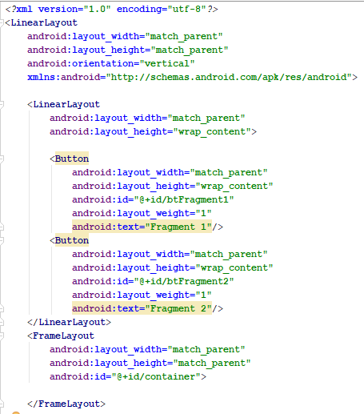The height and width of the screenshot is (414, 364).
Task: Click the btFragment2 id value
Action: 184,281
